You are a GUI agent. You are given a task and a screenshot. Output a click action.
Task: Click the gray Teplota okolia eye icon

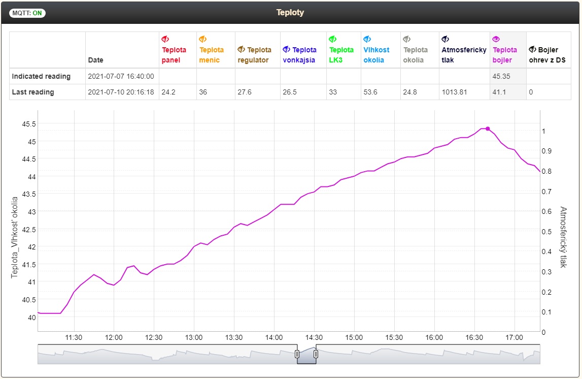pyautogui.click(x=407, y=39)
